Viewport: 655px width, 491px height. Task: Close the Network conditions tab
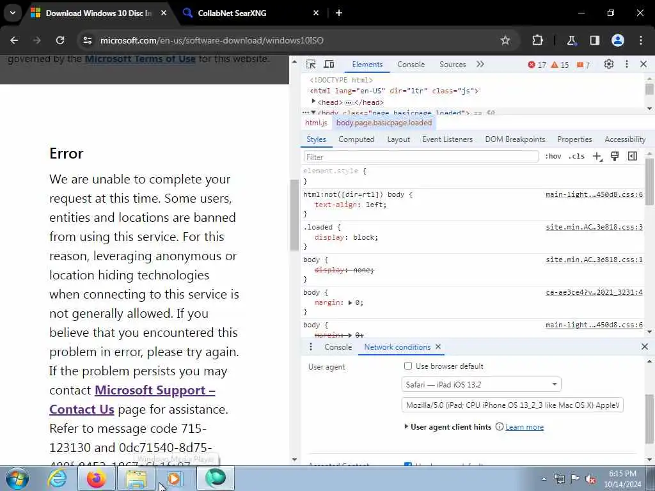(x=438, y=347)
